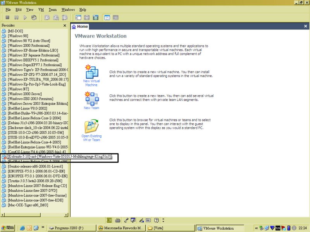Select the Home tab
The image size is (310, 232).
point(80,27)
